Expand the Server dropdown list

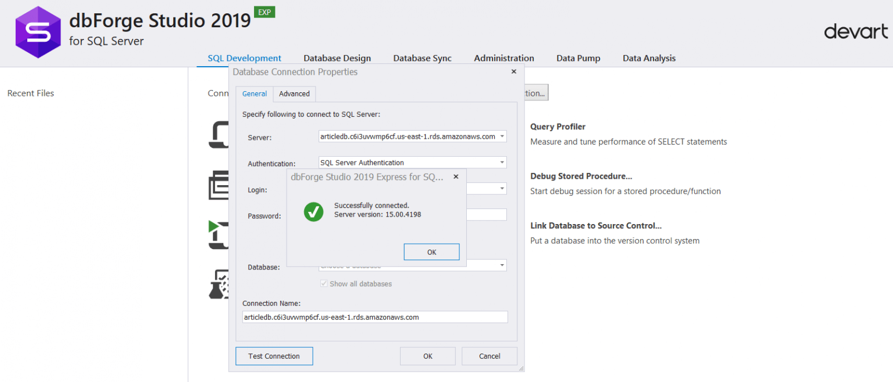point(502,137)
